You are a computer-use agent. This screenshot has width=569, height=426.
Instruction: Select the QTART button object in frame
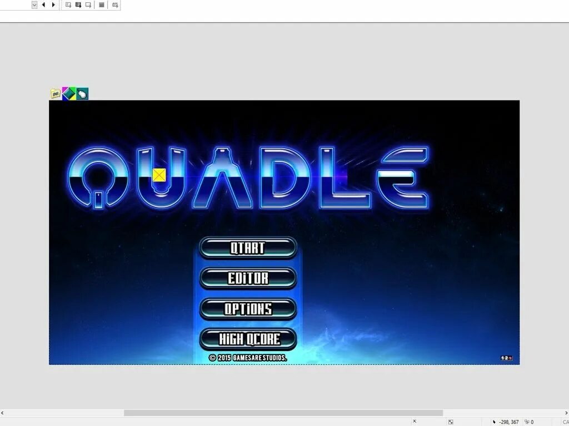[248, 248]
